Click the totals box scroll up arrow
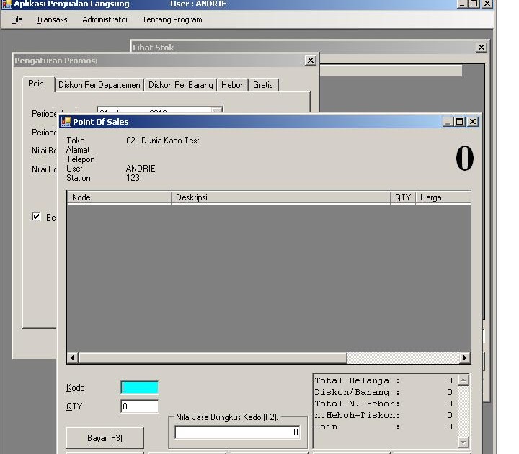The image size is (519, 454). (x=463, y=380)
